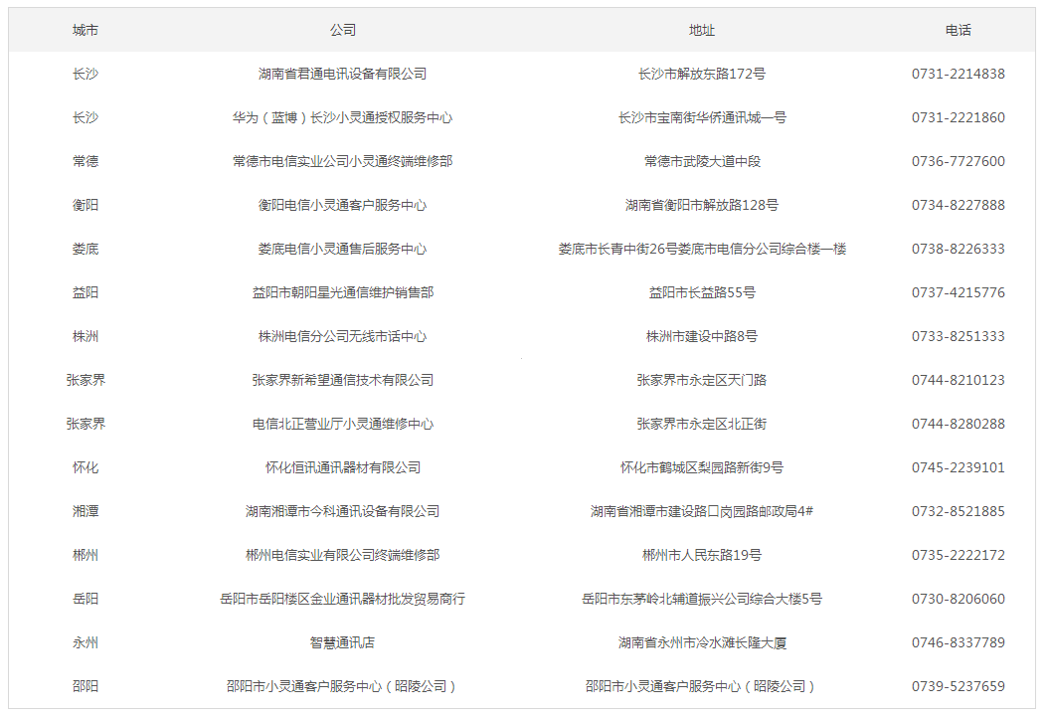Select 张家界新希望通信技术有限公司
The height and width of the screenshot is (717, 1047).
pos(343,380)
